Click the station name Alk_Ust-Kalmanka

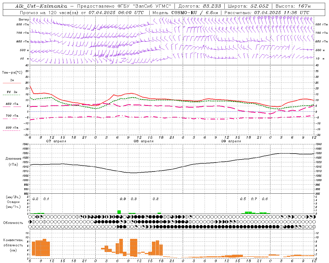tap(41, 6)
